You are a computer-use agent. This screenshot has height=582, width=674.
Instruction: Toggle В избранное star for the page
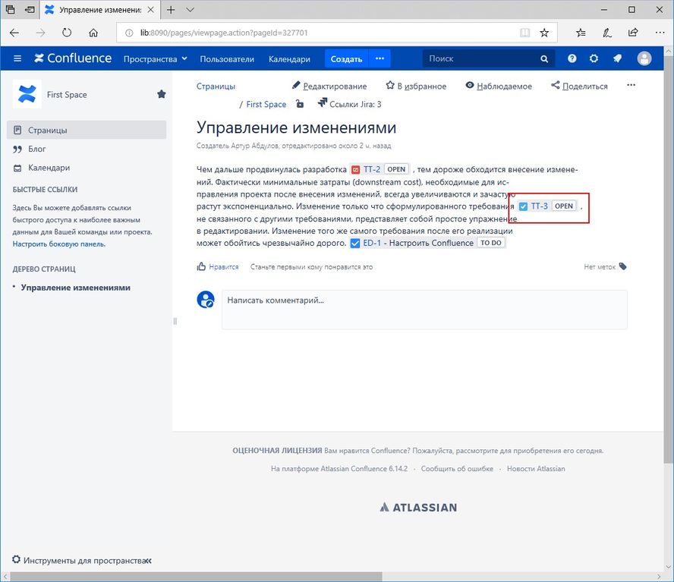point(416,86)
